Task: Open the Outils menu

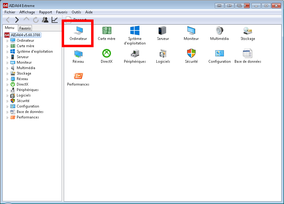Action: click(x=76, y=12)
